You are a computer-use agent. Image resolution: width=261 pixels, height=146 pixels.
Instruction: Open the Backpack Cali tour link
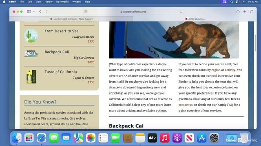pos(57,52)
